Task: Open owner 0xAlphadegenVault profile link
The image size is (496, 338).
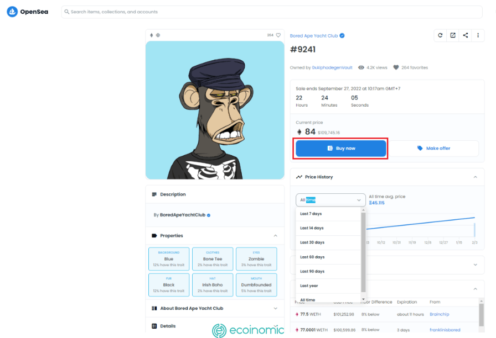Action: (x=332, y=67)
